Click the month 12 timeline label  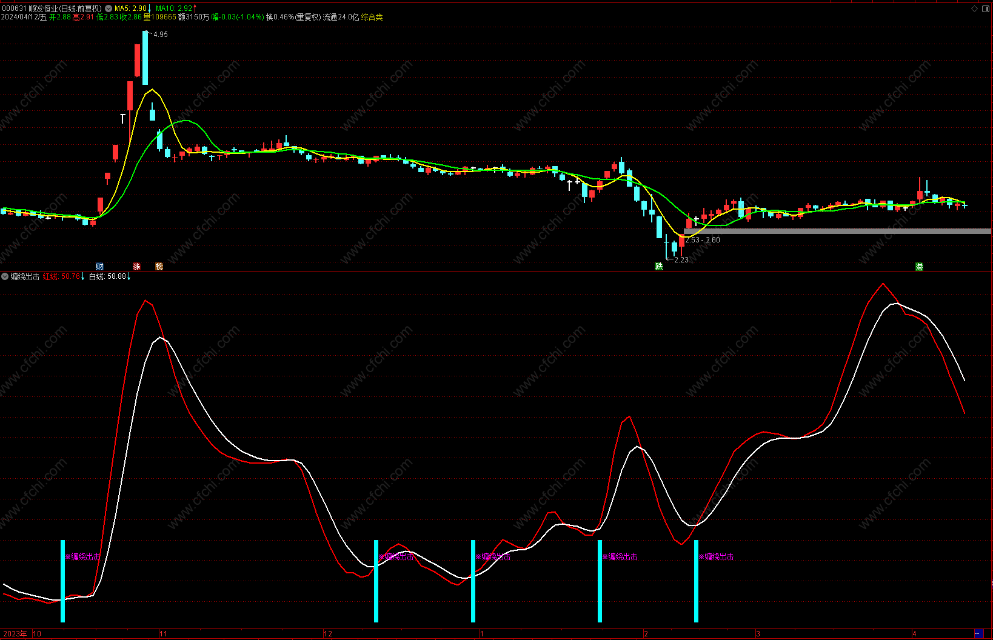[329, 634]
